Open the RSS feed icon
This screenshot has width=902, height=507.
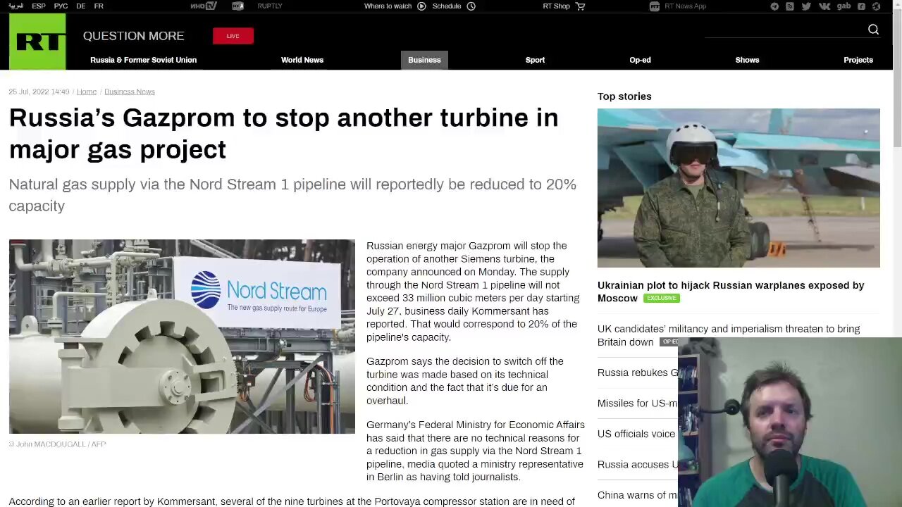(790, 6)
